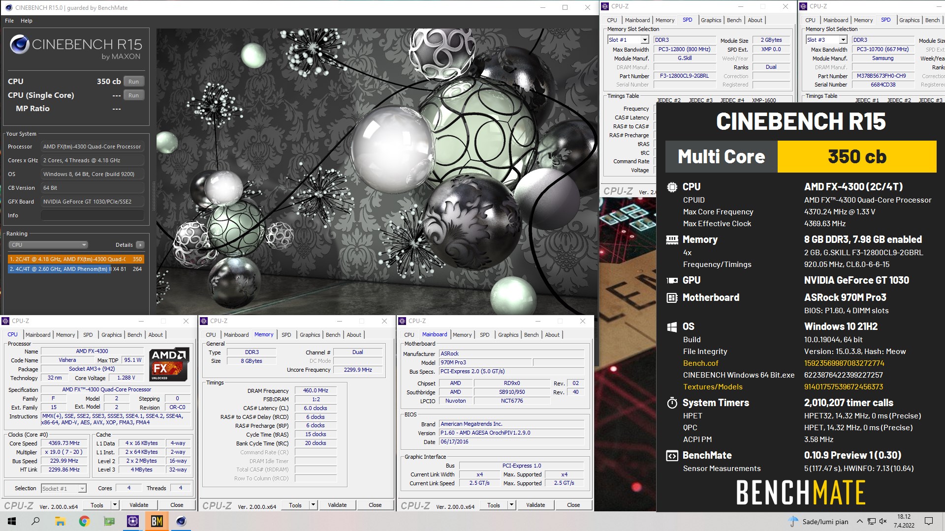This screenshot has height=531, width=945.
Task: Click Validate in CPU-Z Mainboard window
Action: [535, 505]
